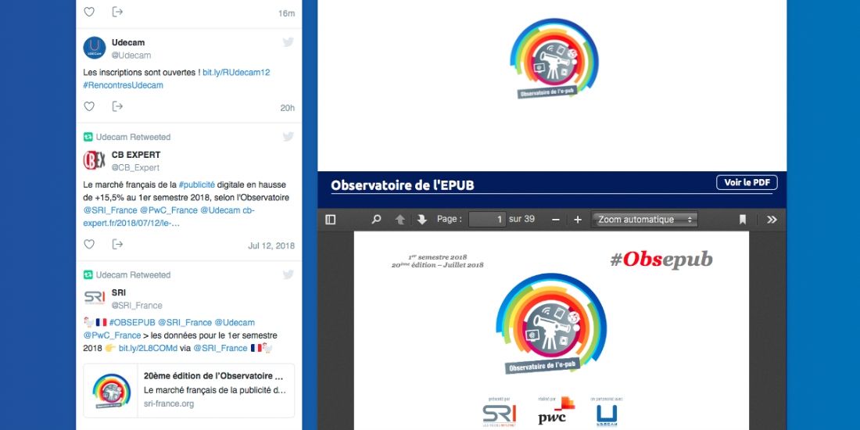
Task: Open the @CB_Expert handle
Action: coord(135,168)
